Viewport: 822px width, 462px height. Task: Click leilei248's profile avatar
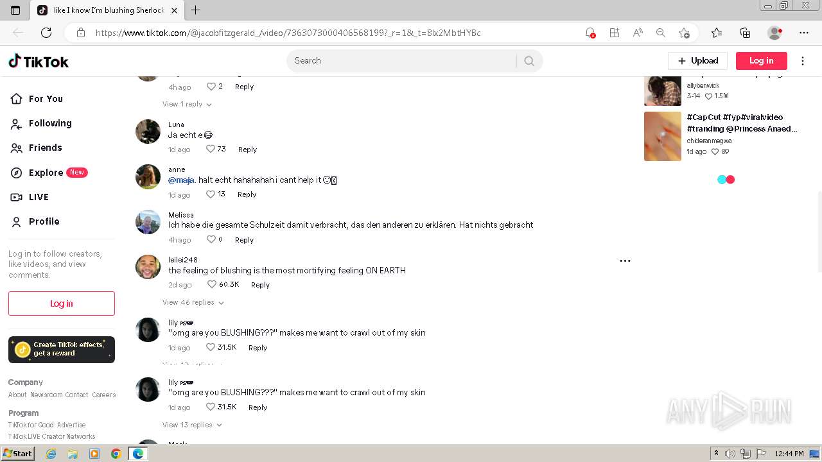point(148,267)
